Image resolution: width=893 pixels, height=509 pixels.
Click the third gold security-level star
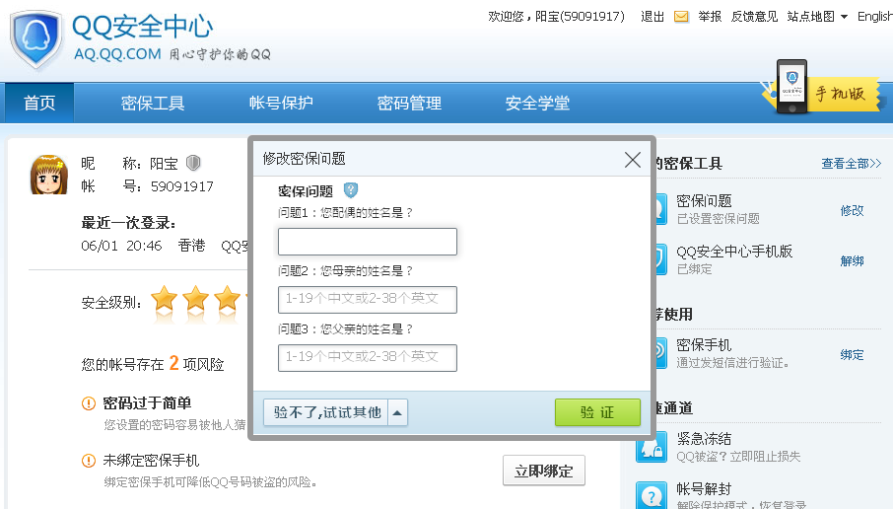pos(227,298)
